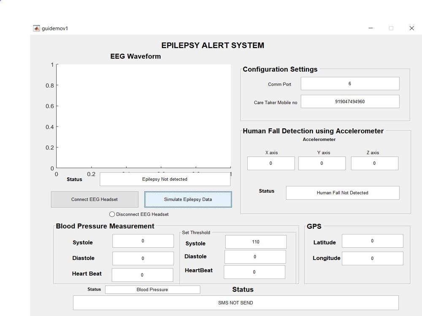Viewport: 422px width, 316px height.
Task: Select the Diastole threshold value field
Action: point(255,257)
